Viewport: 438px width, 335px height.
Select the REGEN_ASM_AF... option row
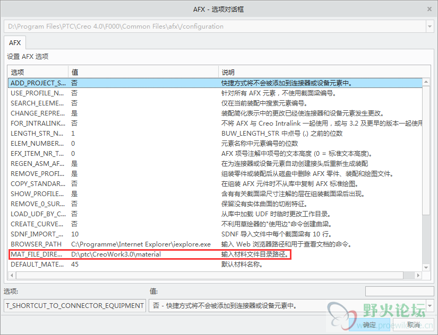[x=215, y=163]
